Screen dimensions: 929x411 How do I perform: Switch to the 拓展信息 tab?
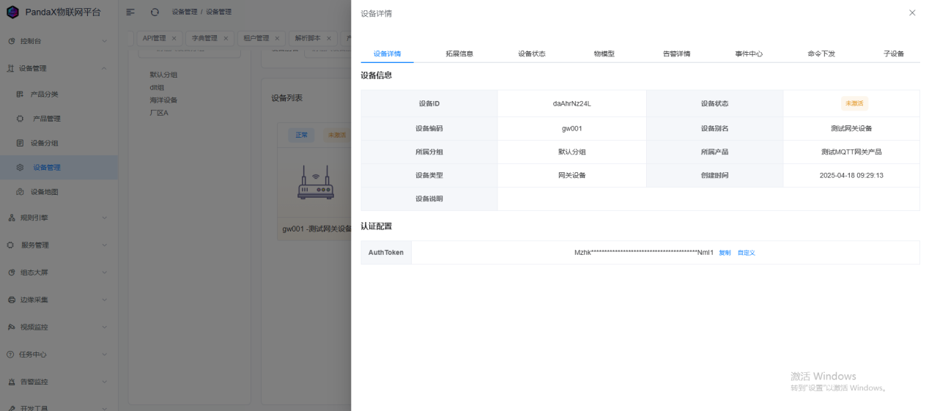pyautogui.click(x=459, y=53)
